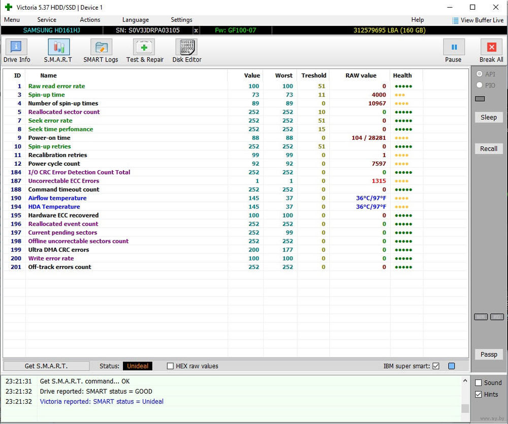508x424 pixels.
Task: Open the Settings menu
Action: [181, 20]
